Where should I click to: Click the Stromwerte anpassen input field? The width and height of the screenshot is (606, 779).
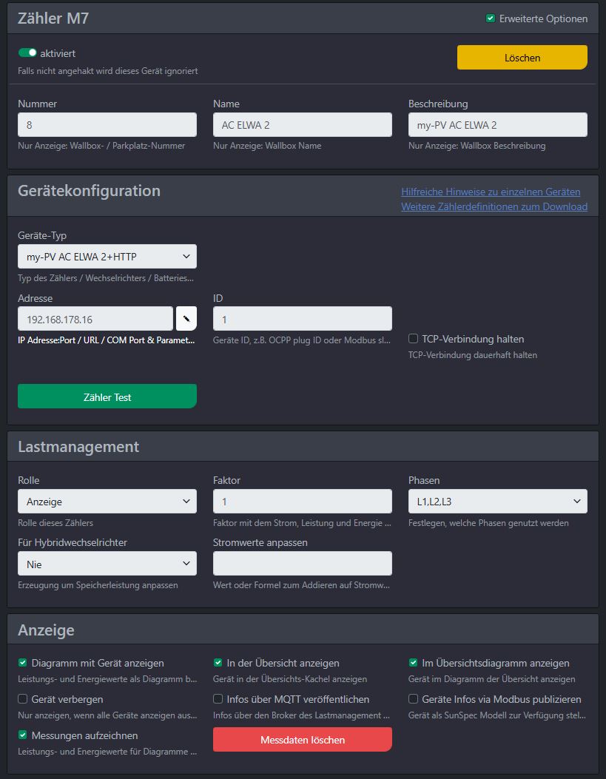pyautogui.click(x=303, y=564)
